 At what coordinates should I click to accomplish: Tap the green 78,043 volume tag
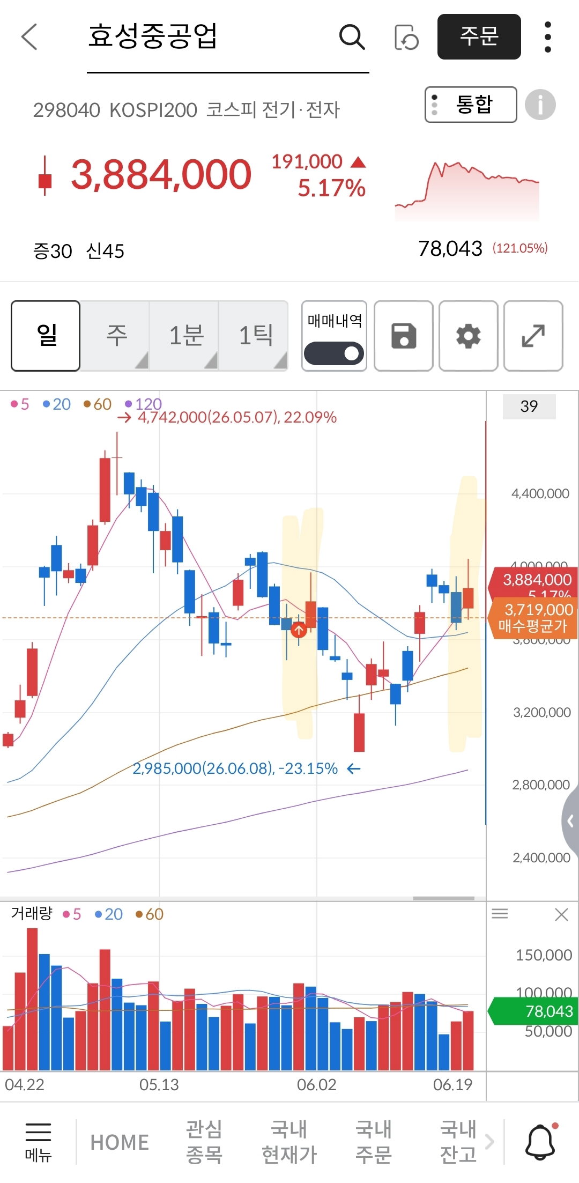[533, 1011]
